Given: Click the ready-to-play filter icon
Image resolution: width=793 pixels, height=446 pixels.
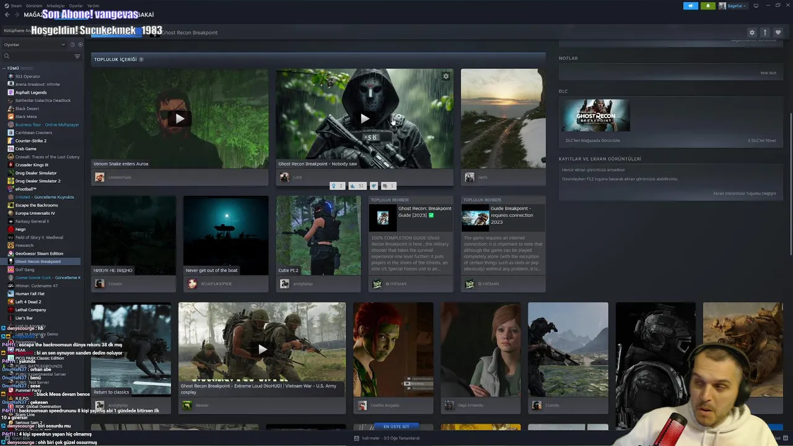Looking at the screenshot, I should (x=80, y=45).
